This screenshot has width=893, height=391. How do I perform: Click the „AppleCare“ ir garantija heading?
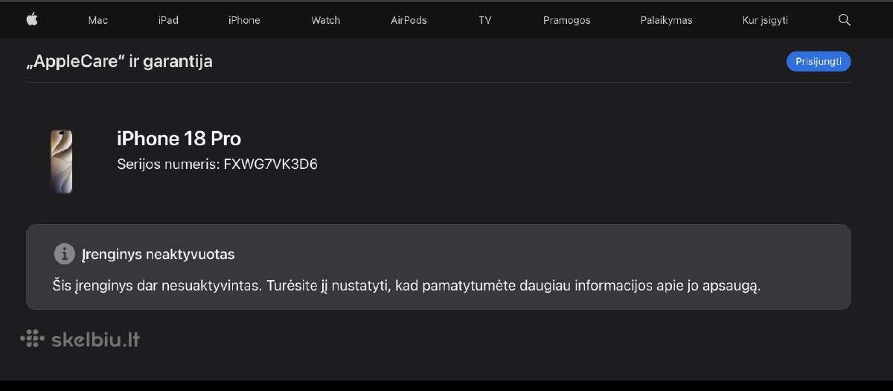pos(119,62)
